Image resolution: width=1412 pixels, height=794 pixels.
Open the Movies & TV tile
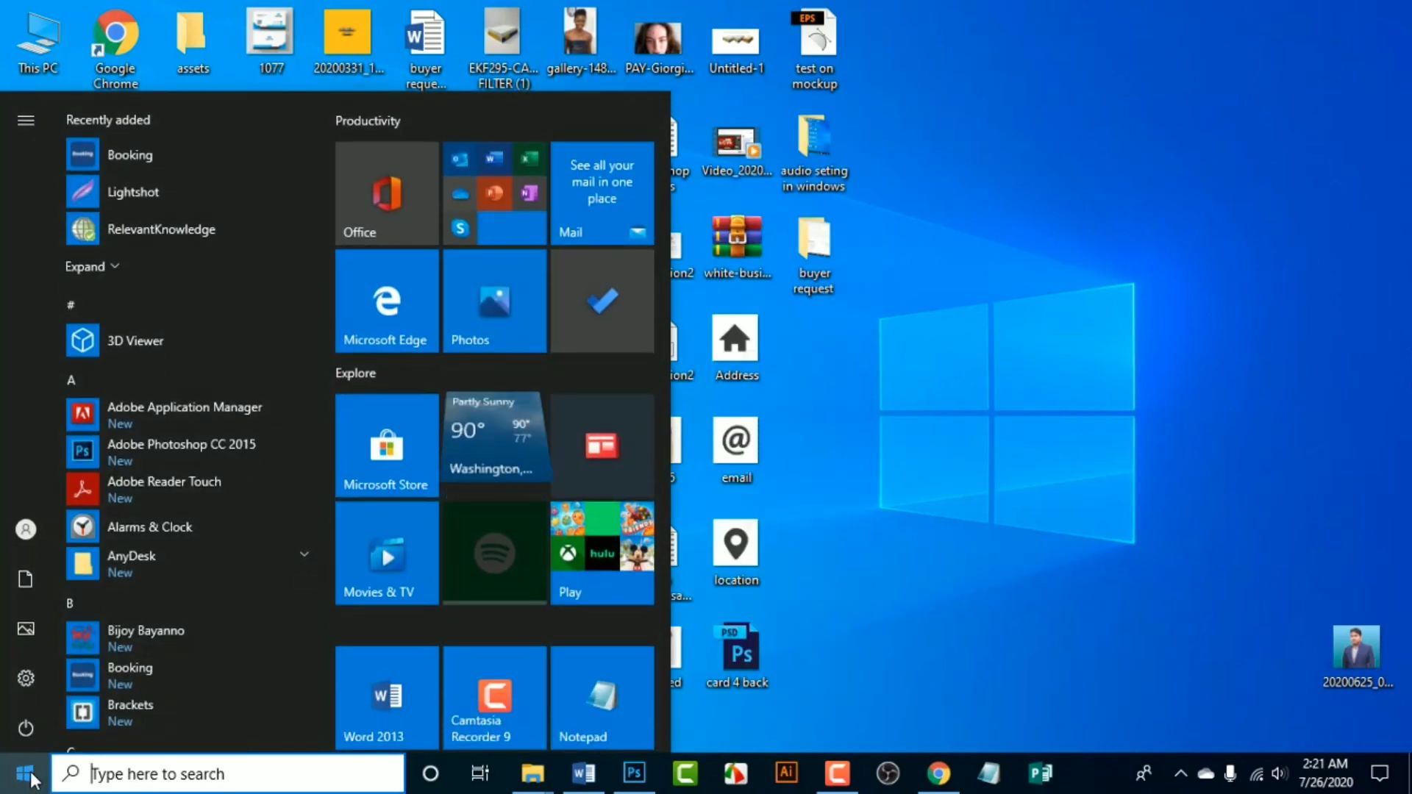point(387,553)
